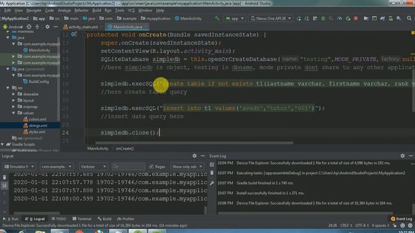This screenshot has width=415, height=233.
Task: Expand the drawable folder
Action: coord(14,94)
